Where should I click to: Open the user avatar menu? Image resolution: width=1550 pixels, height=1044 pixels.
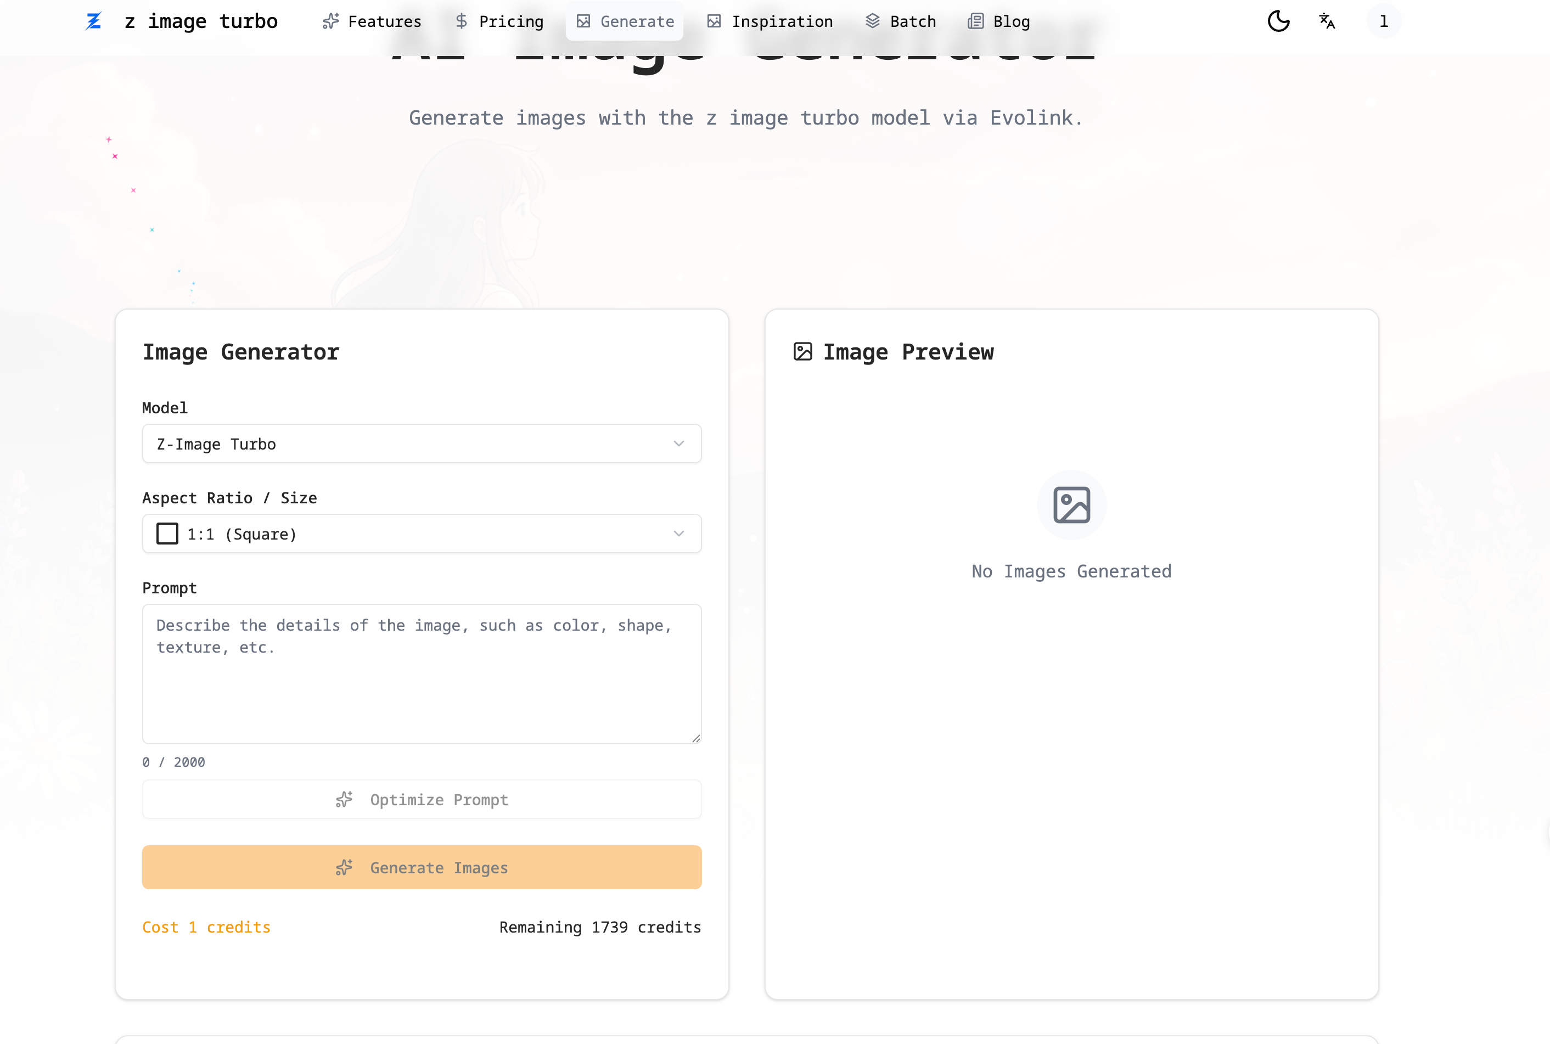tap(1383, 21)
